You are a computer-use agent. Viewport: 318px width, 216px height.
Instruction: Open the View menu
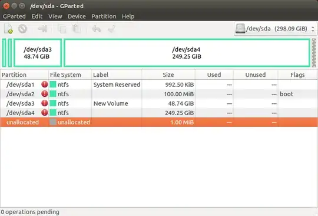[55, 16]
